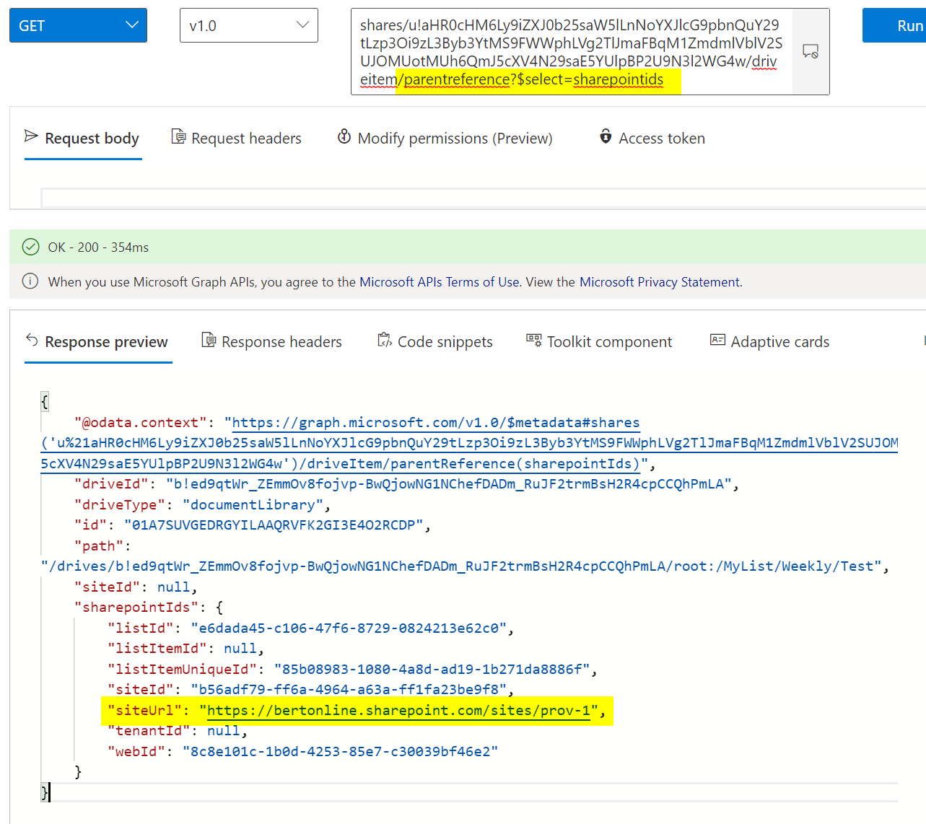The image size is (926, 824).
Task: Open the Microsoft Privacy Statement link
Action: (659, 281)
